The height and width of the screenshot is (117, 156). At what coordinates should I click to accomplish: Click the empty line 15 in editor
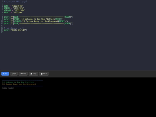(80, 32)
